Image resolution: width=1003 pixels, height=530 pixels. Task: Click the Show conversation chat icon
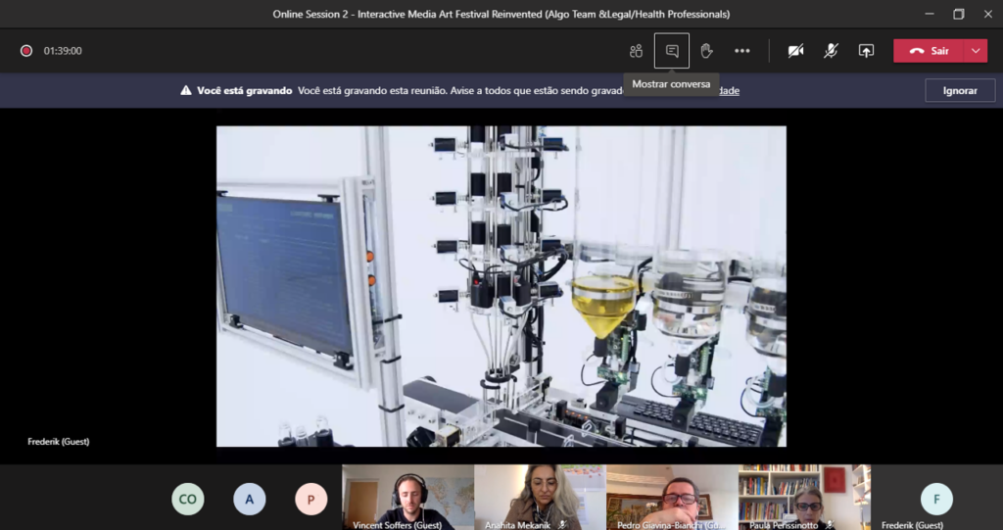tap(672, 51)
